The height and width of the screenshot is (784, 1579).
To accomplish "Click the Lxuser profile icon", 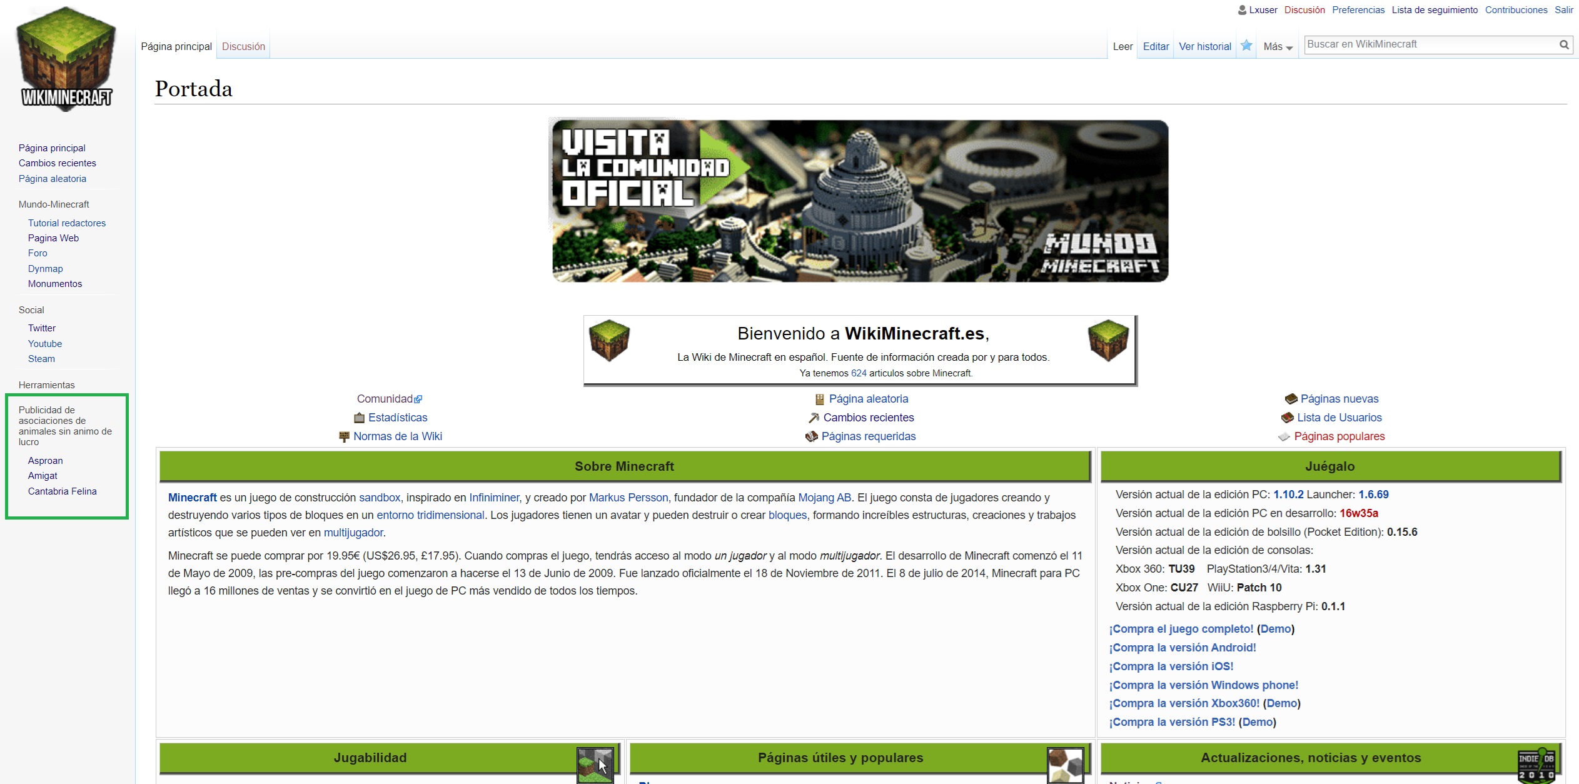I will point(1242,10).
